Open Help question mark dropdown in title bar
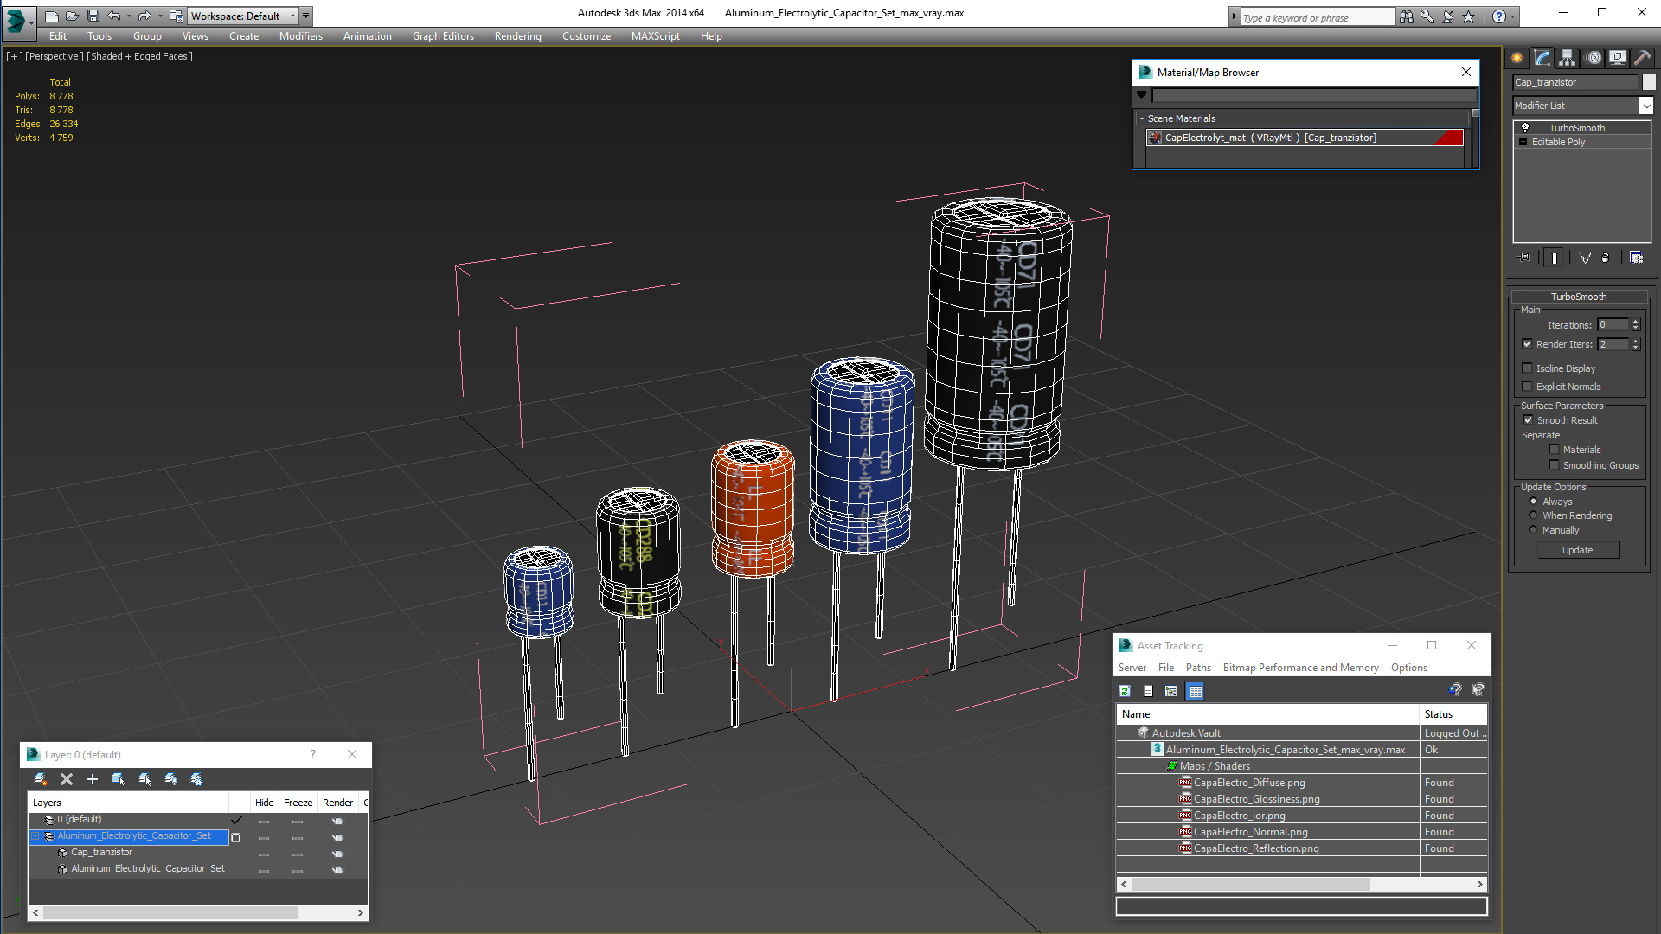The image size is (1661, 934). (x=1512, y=16)
